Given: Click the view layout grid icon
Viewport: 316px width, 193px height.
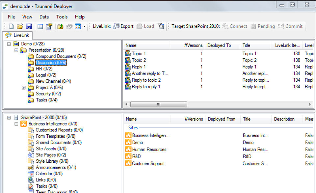Looking at the screenshot, I should [78, 26].
